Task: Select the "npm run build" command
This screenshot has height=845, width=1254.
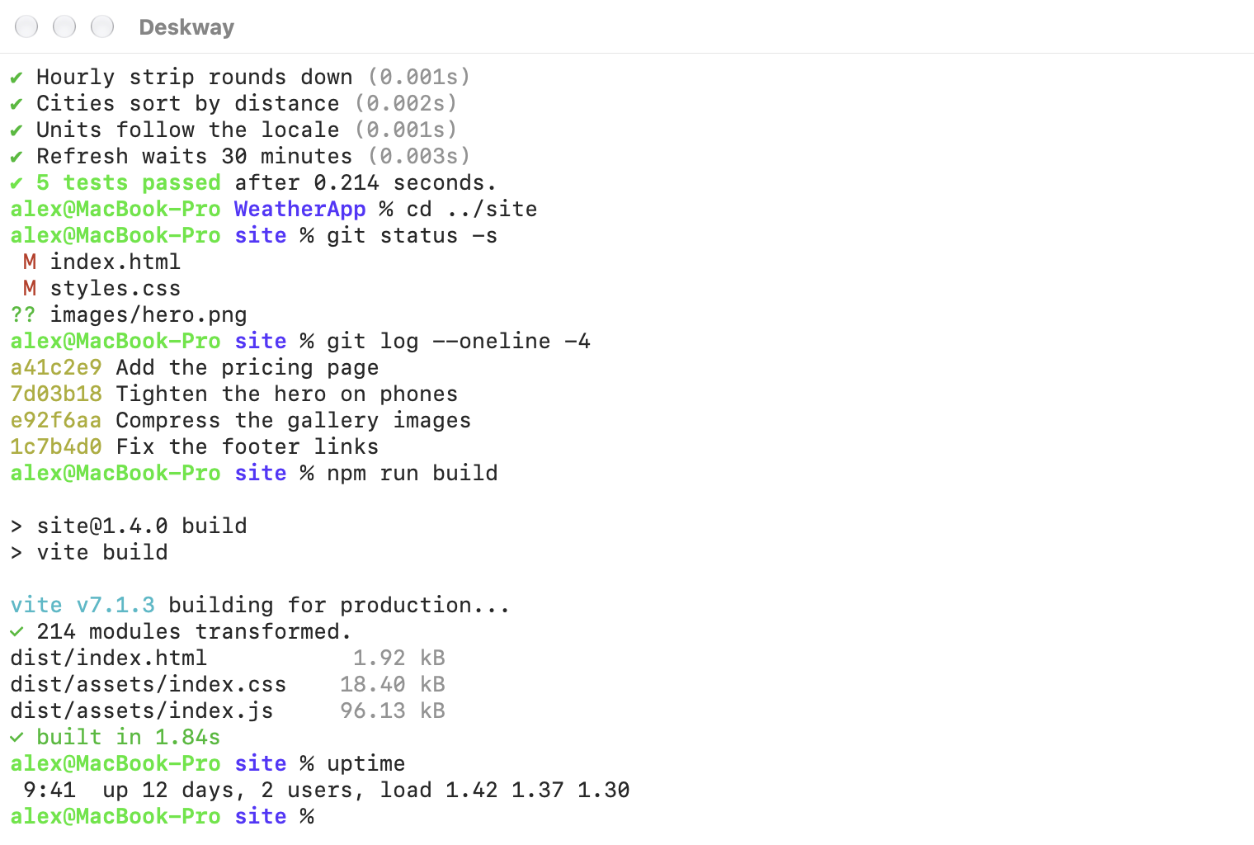Action: pos(412,473)
